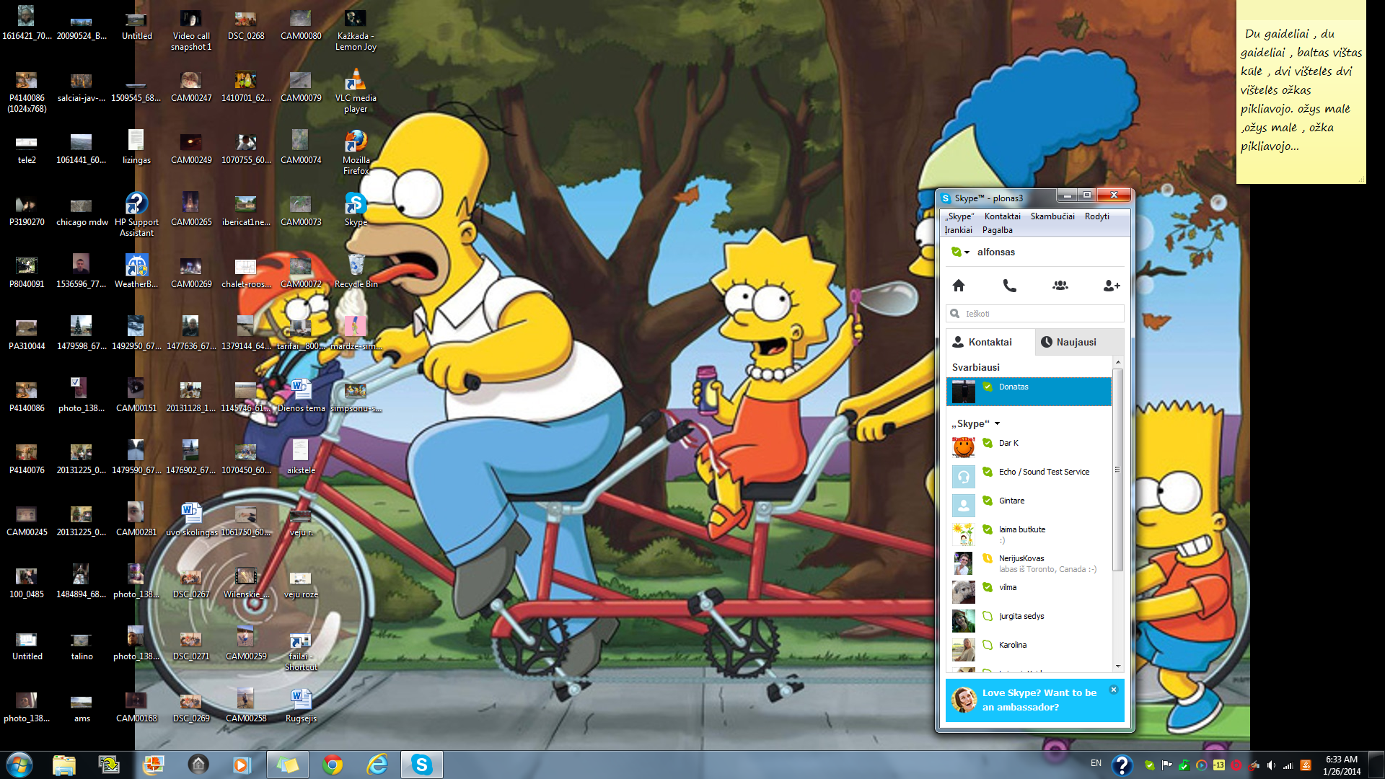
Task: Open WeatherBug desktop shortcut
Action: tap(136, 271)
